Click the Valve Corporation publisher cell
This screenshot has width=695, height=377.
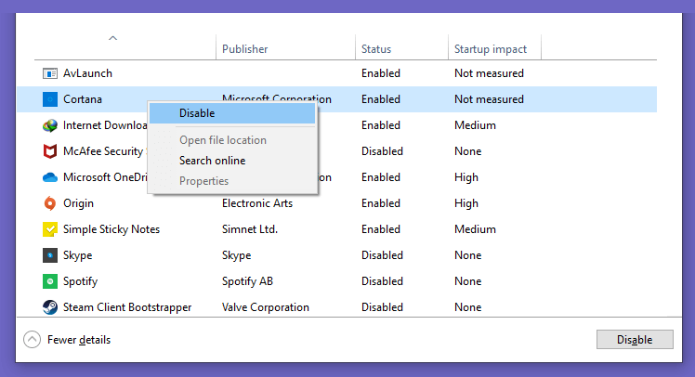tap(266, 307)
